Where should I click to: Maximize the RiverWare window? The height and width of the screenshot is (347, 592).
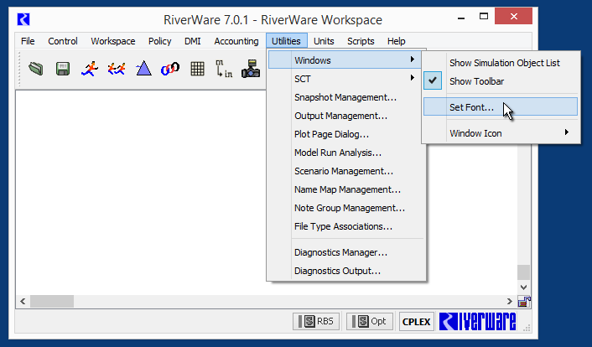(484, 16)
